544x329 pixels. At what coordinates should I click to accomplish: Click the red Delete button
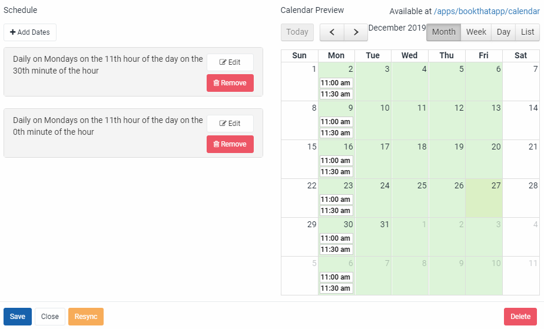(x=520, y=317)
